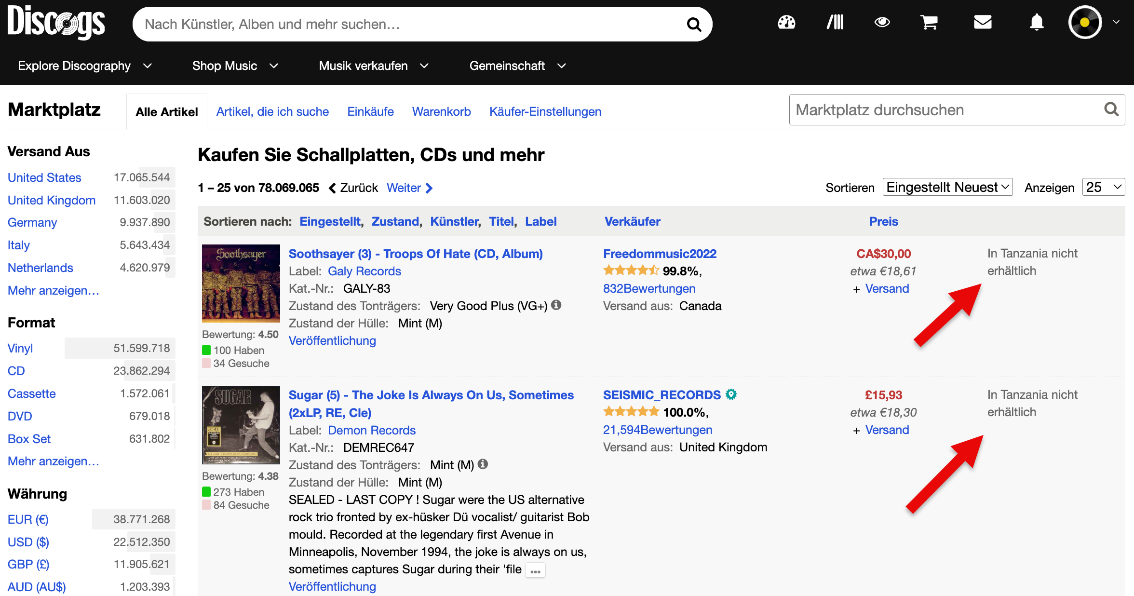The height and width of the screenshot is (596, 1134).
Task: Sort listings by Titel
Action: click(501, 221)
